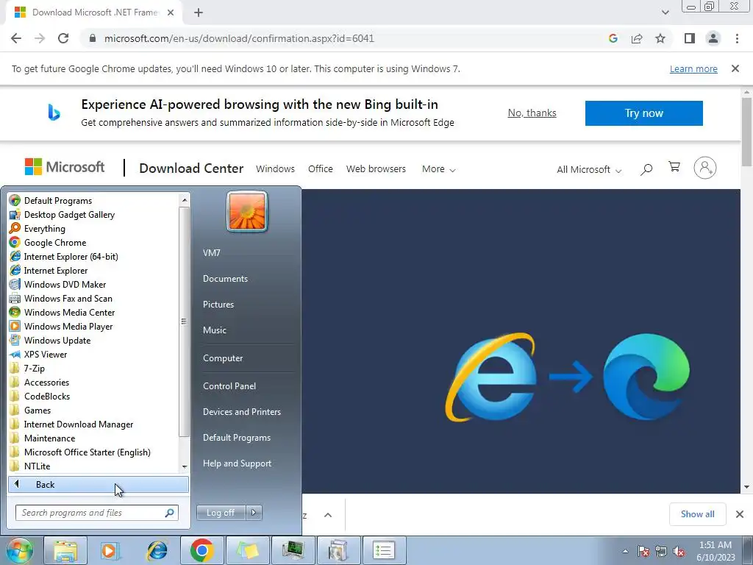This screenshot has width=753, height=565.
Task: Expand the More navigation dropdown
Action: 438,169
